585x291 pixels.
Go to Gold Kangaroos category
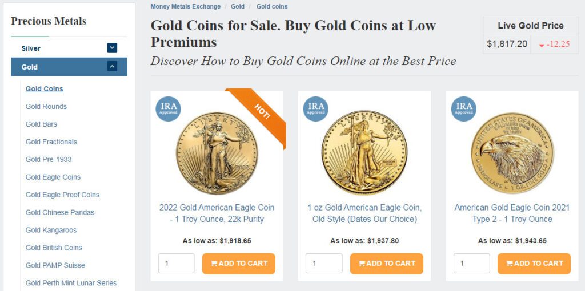[51, 231]
